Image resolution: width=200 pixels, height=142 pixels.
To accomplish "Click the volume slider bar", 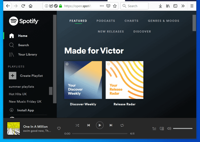I will (x=183, y=128).
